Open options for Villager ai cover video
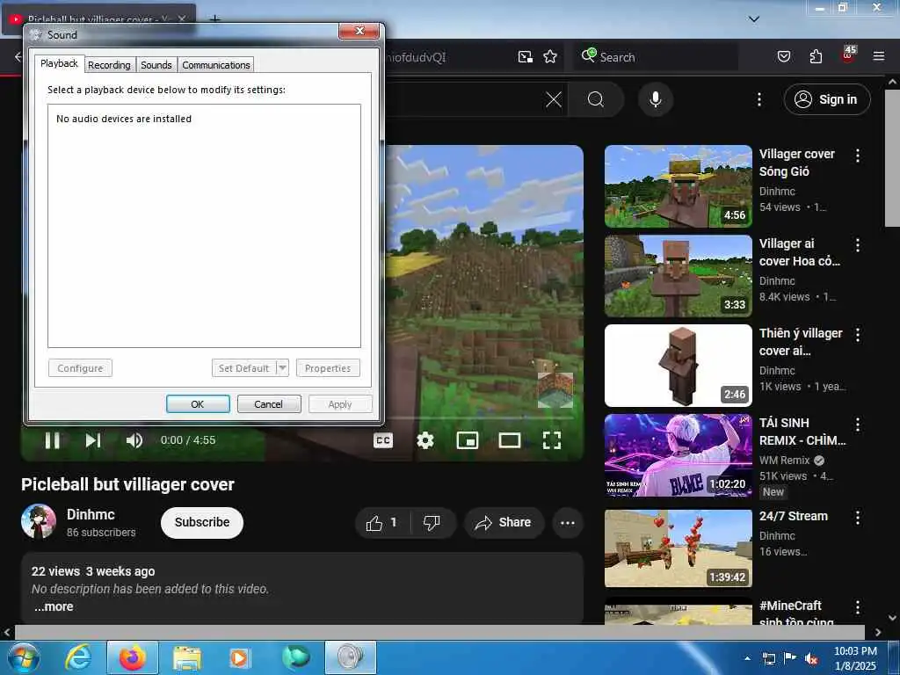Screen dimensions: 900x675 point(858,245)
